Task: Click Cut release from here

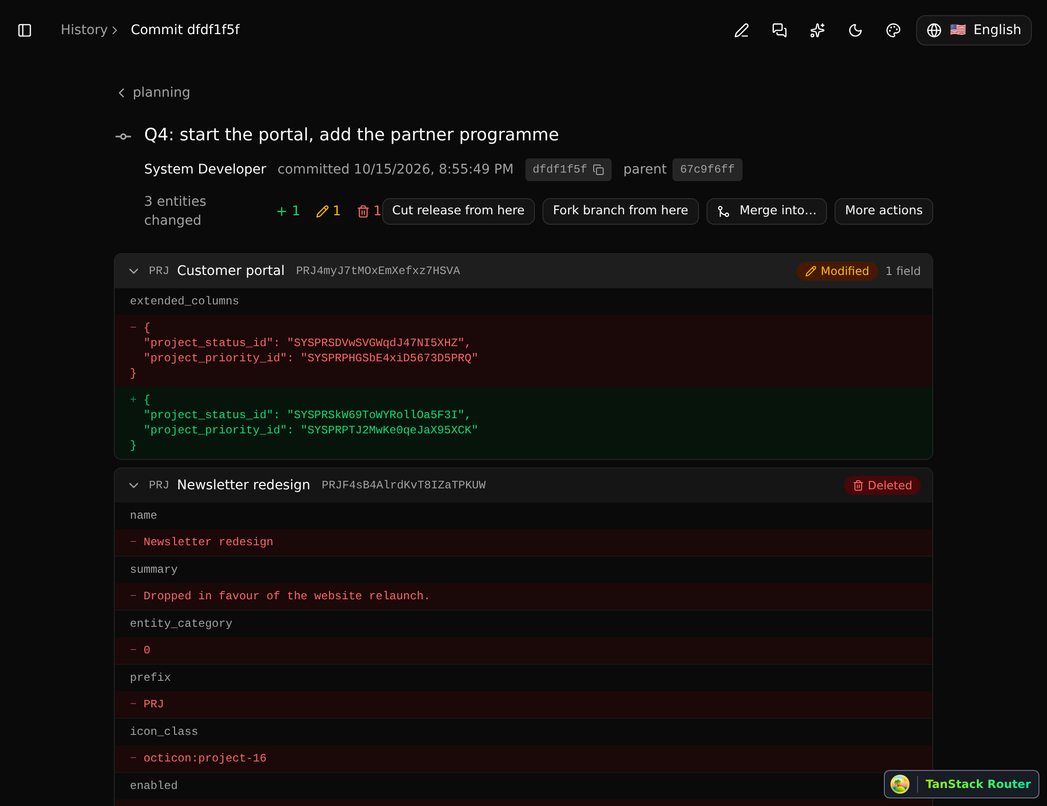Action: pos(459,211)
